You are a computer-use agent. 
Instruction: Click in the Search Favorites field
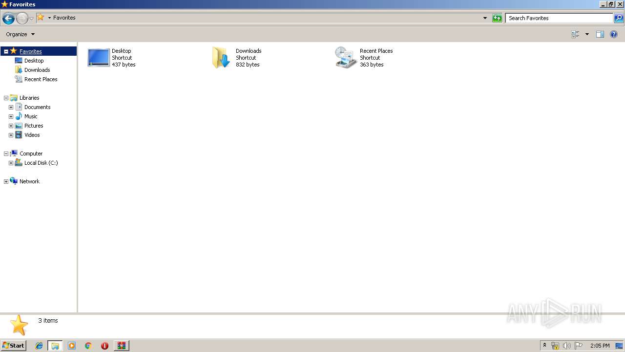coord(559,18)
